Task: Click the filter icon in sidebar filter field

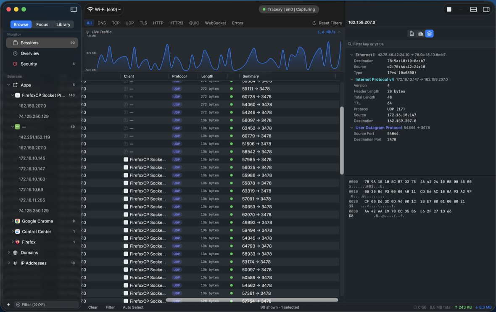Action: point(18,304)
